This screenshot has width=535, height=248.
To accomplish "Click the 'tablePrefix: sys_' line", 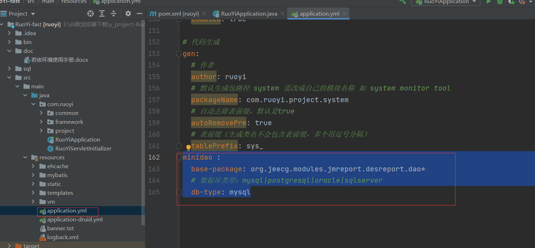I will coord(227,146).
